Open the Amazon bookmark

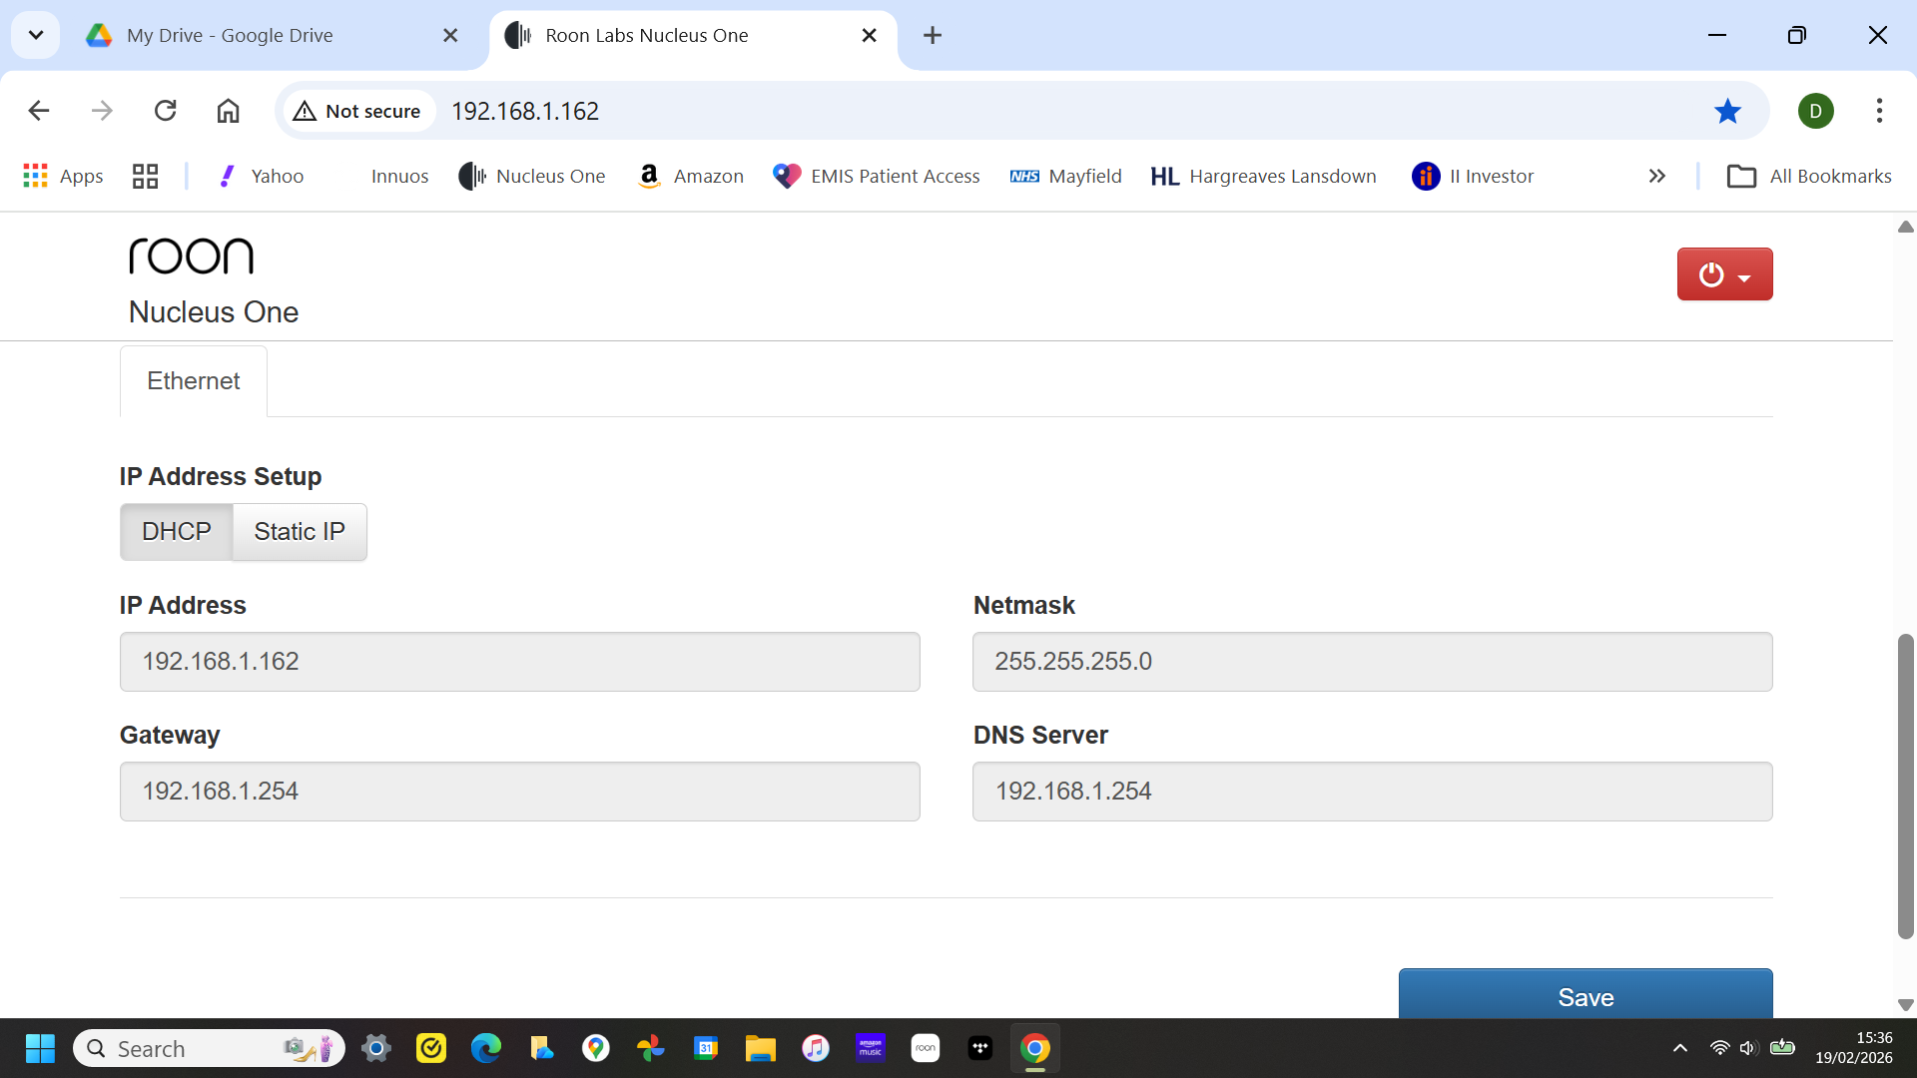691,177
